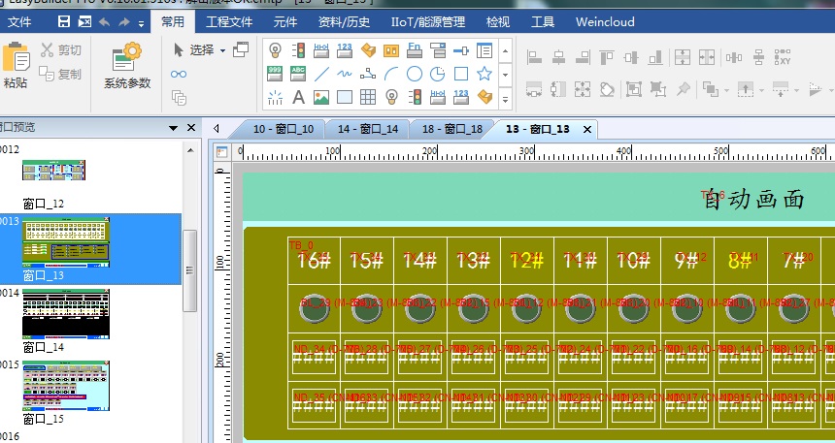
Task: Select the Pie chart shape tool
Action: [438, 74]
